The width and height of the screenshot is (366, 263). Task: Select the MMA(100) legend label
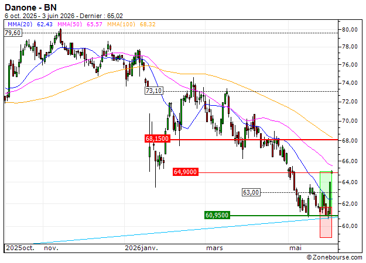(121, 24)
